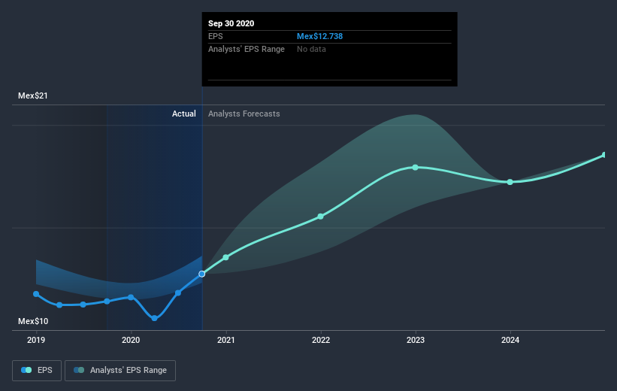Select the 2021 forecast EPS data point
This screenshot has width=617, height=391.
pyautogui.click(x=226, y=257)
